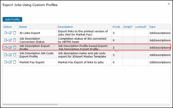The width and height of the screenshot is (173, 108).
Task: Sort by the Name column header
Action: coord(23,27)
